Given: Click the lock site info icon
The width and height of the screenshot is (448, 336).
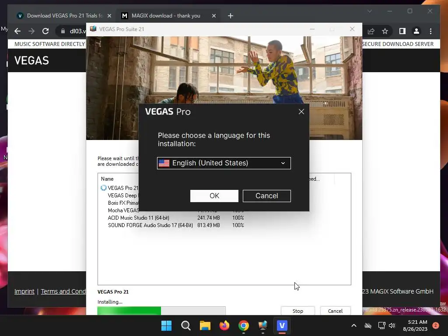Looking at the screenshot, I should tap(63, 31).
